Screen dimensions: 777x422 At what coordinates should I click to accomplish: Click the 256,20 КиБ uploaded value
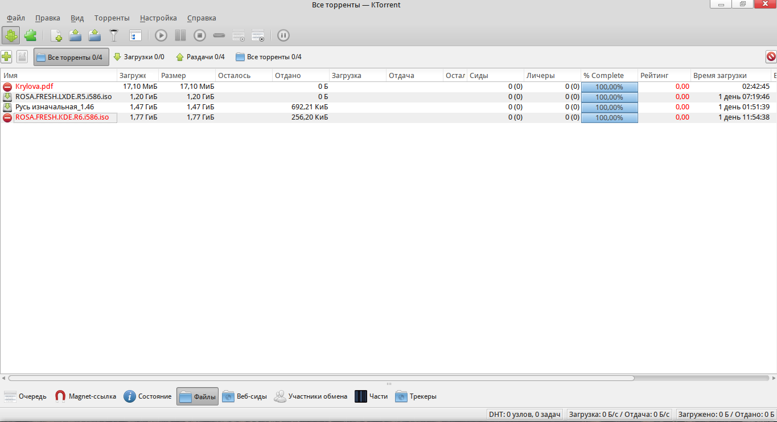pos(310,118)
